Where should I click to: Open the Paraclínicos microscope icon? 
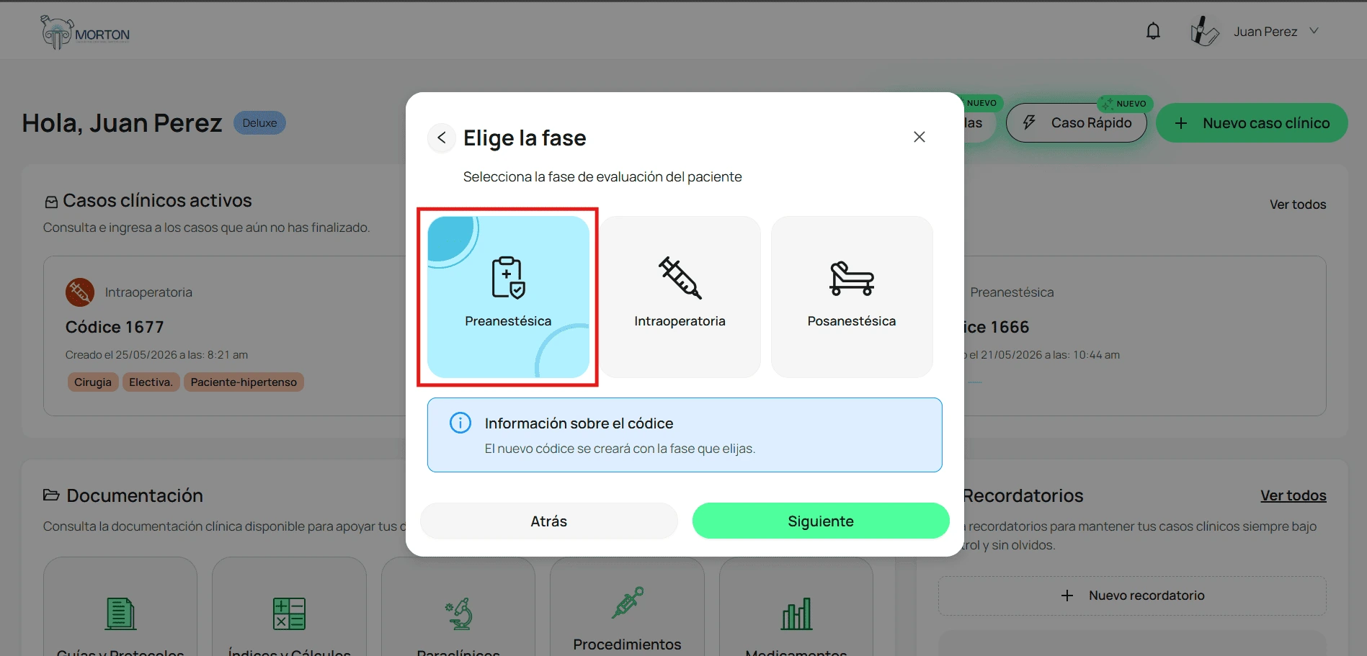pyautogui.click(x=458, y=614)
